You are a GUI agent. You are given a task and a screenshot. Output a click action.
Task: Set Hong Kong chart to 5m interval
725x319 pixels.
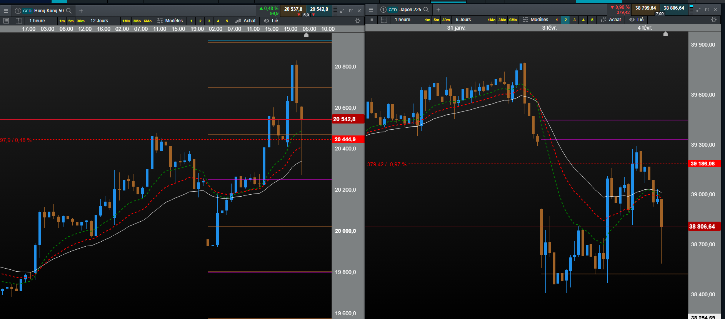[71, 21]
